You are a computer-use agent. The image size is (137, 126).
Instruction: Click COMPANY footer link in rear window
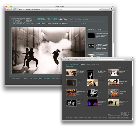pyautogui.click(x=26, y=79)
